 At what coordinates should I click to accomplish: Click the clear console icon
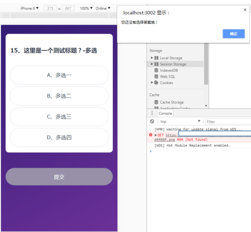(x=152, y=121)
